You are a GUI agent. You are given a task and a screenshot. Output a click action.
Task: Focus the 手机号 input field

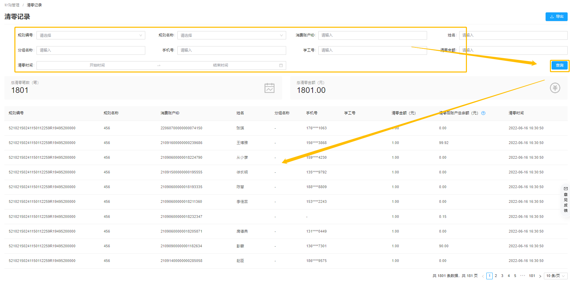click(x=232, y=50)
